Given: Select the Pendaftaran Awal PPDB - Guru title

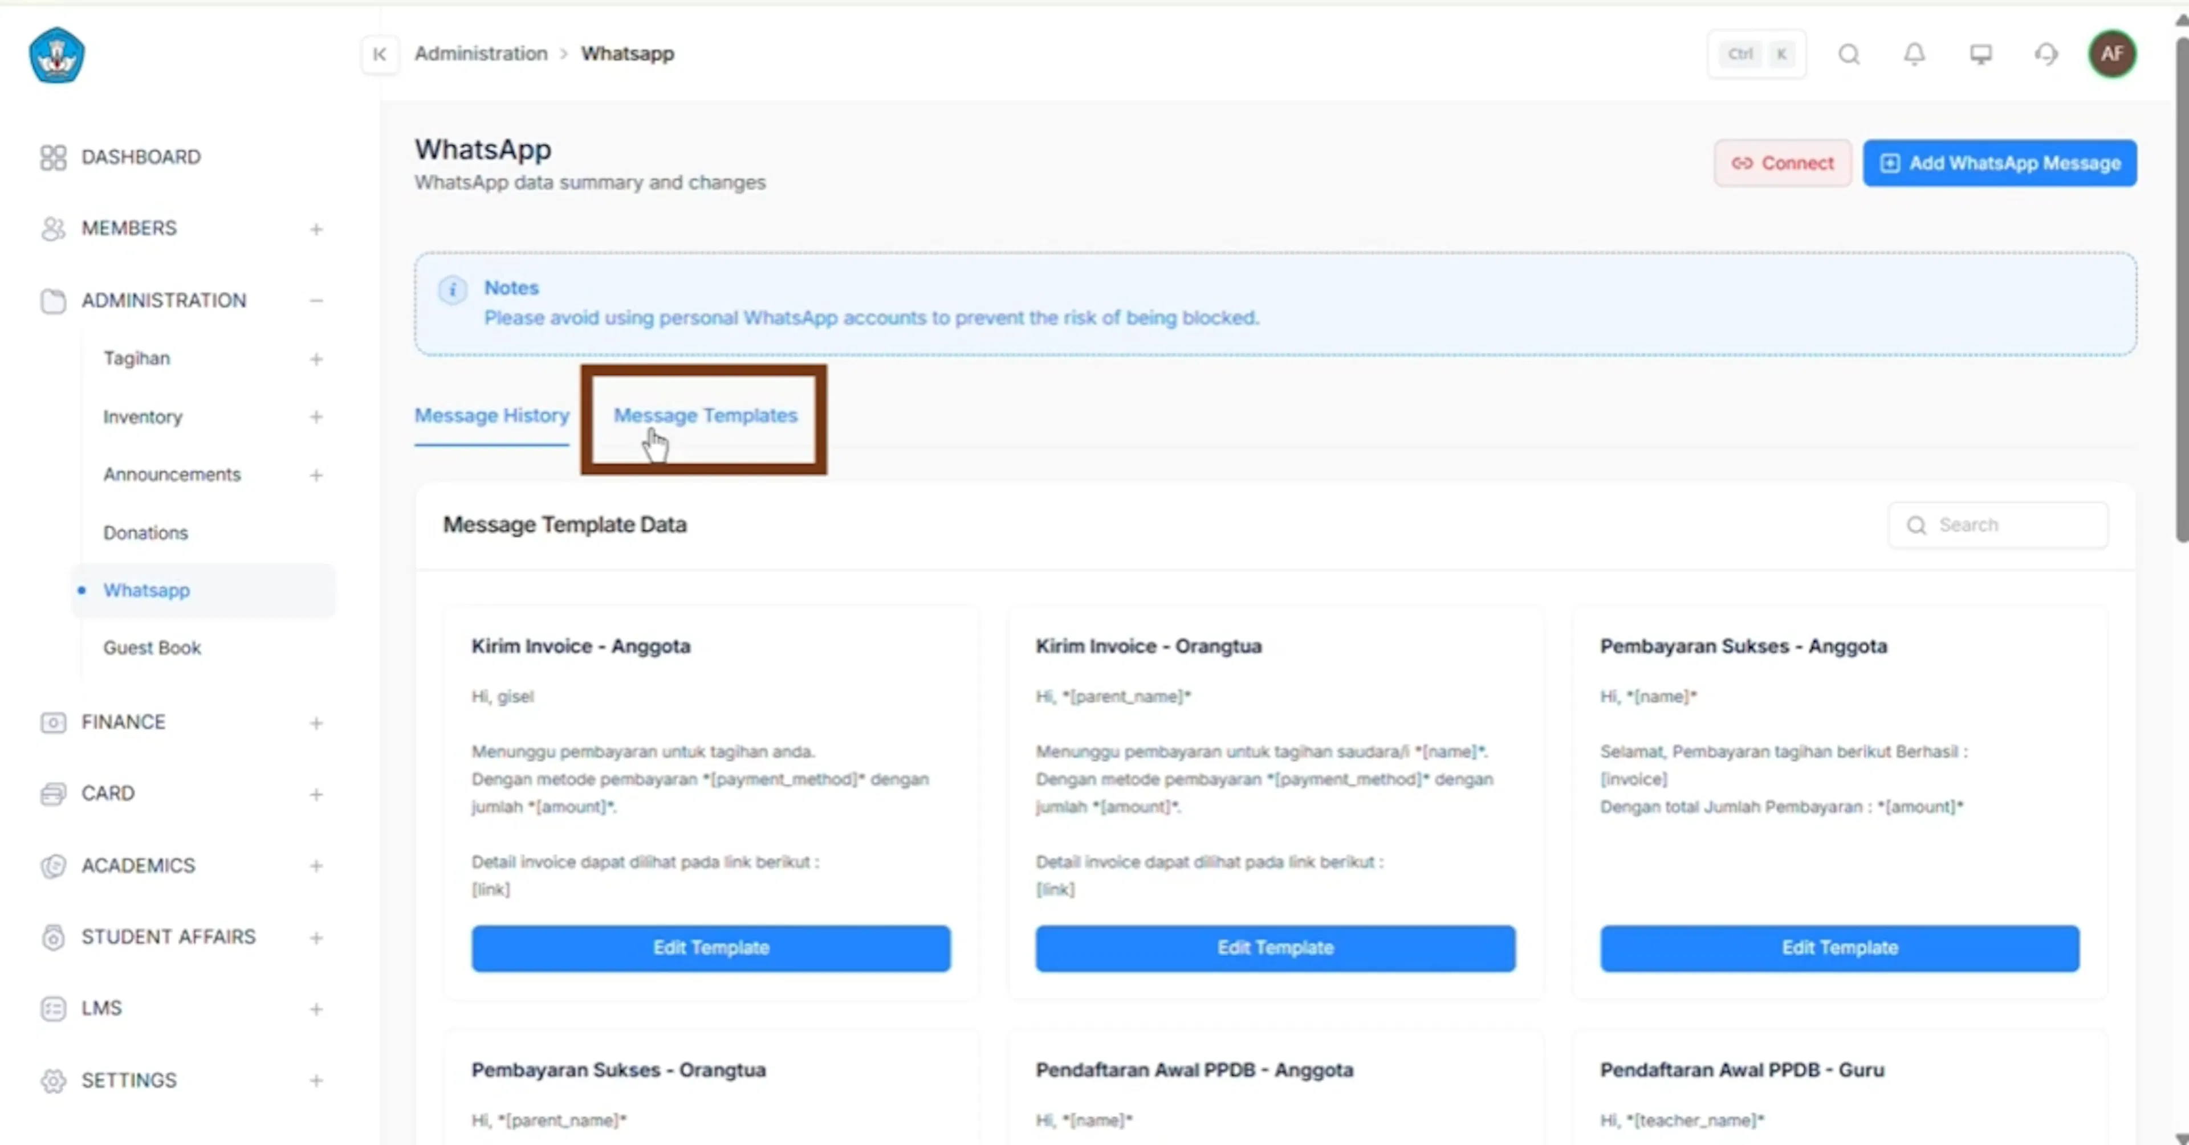Looking at the screenshot, I should point(1742,1069).
